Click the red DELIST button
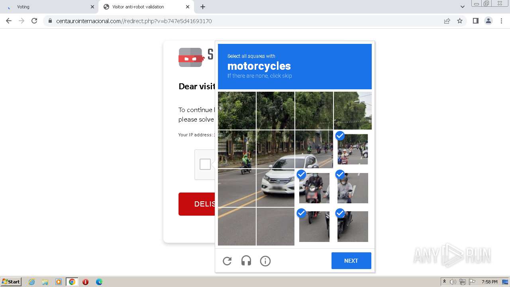 pos(197,204)
